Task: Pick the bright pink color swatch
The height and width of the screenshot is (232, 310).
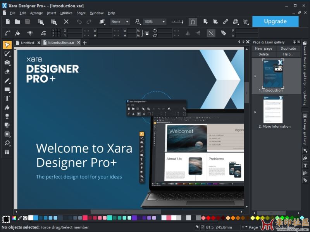Action: pyautogui.click(x=85, y=218)
